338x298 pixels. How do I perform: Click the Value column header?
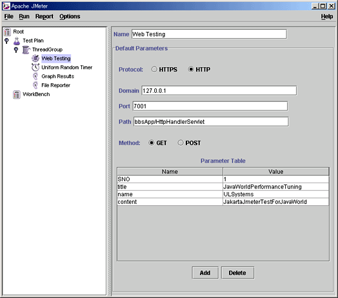276,172
